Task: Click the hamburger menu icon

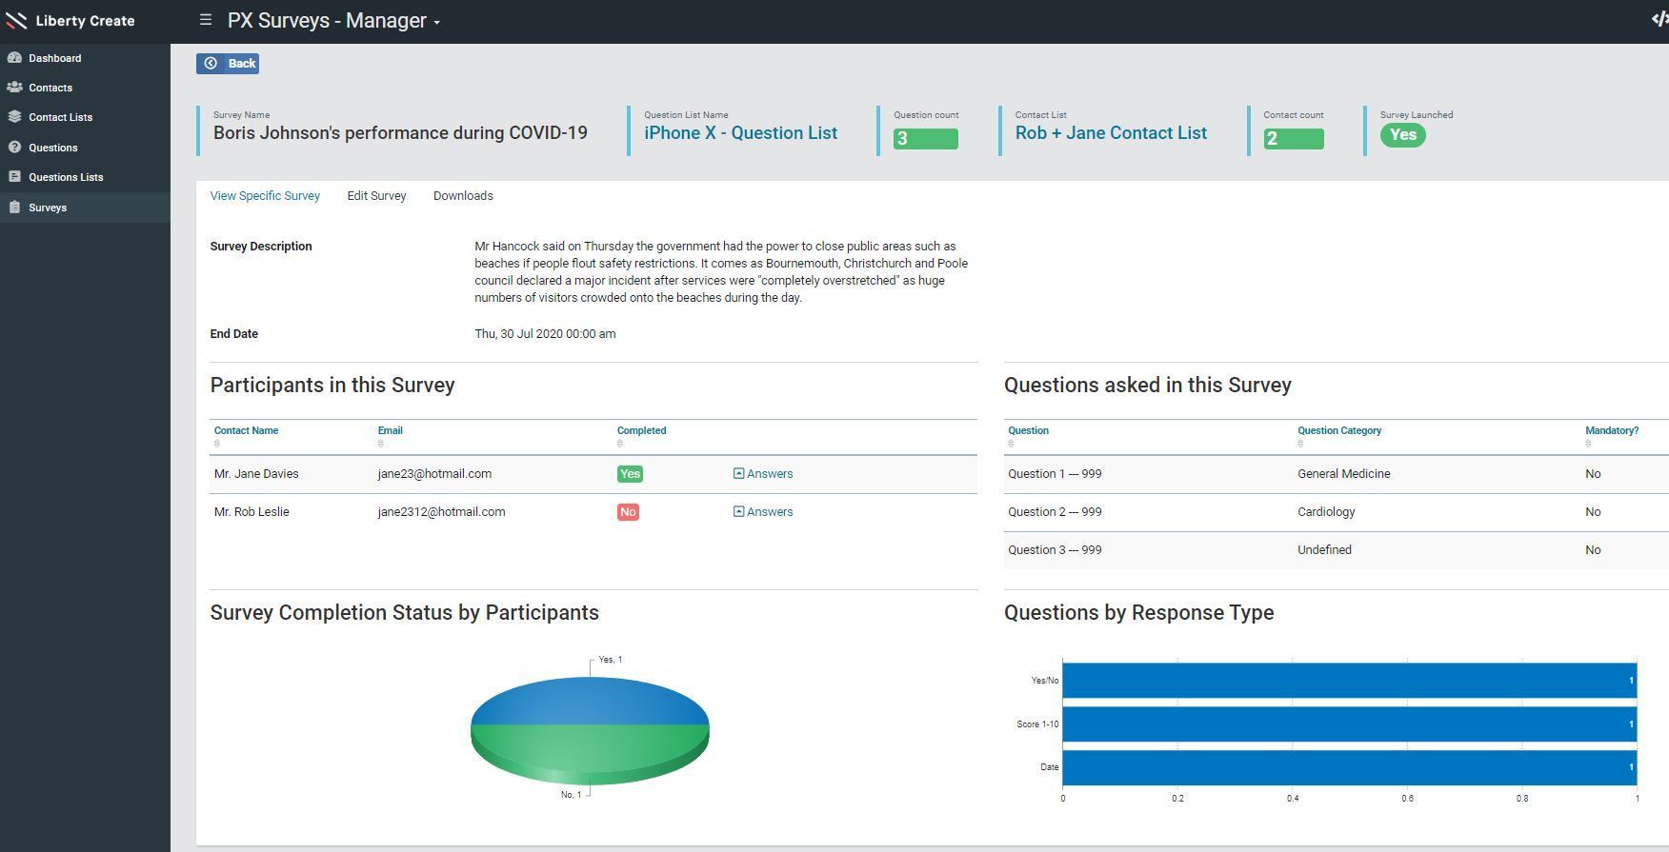Action: 205,20
